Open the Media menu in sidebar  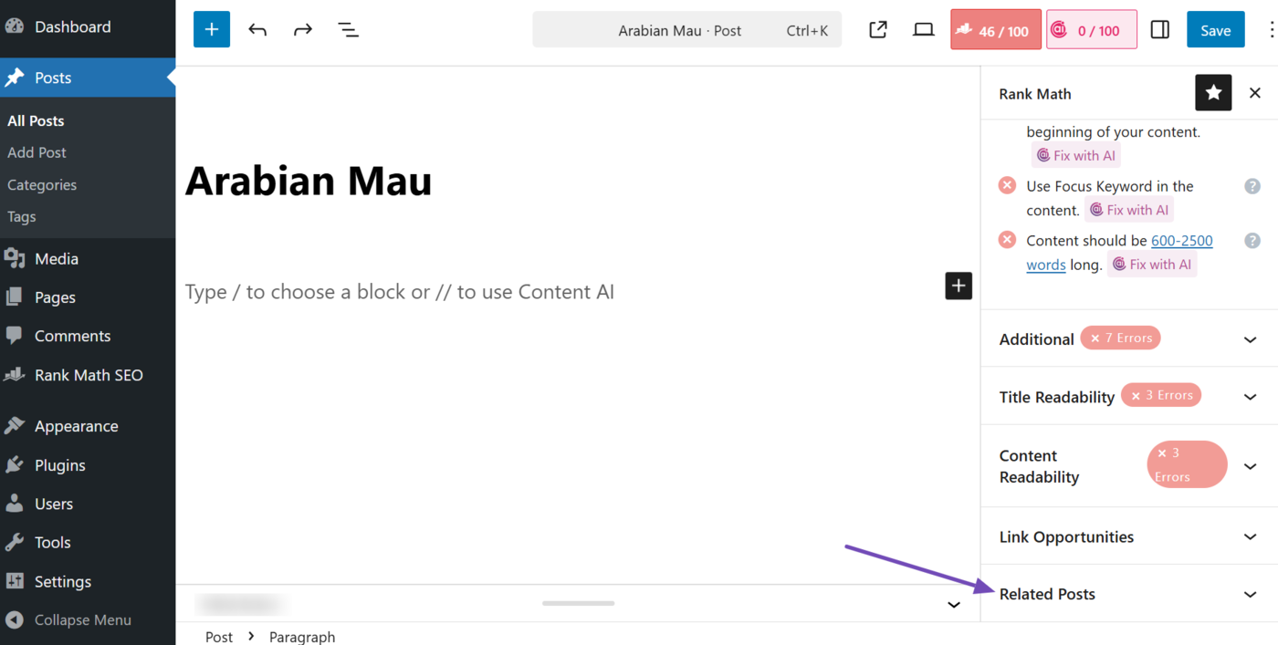pyautogui.click(x=57, y=259)
